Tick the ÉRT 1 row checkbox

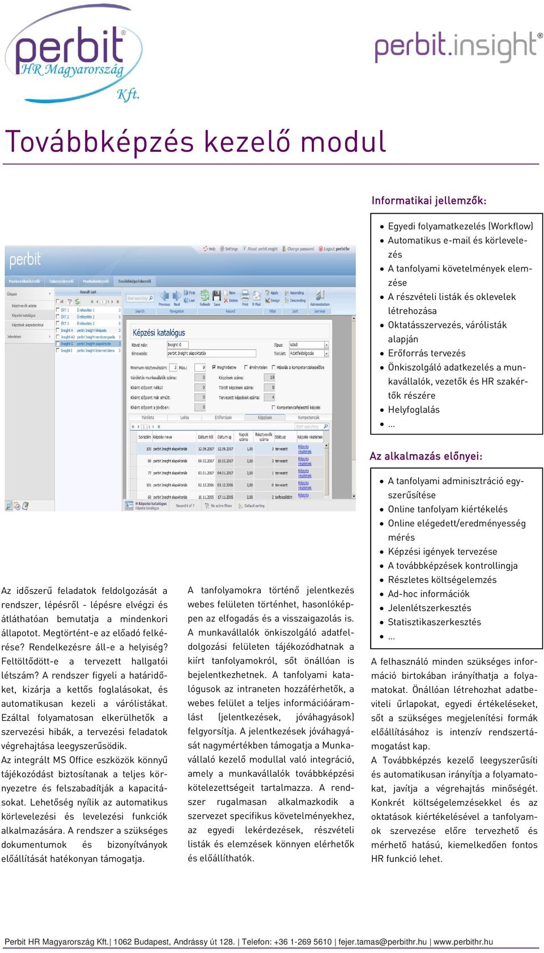point(58,310)
